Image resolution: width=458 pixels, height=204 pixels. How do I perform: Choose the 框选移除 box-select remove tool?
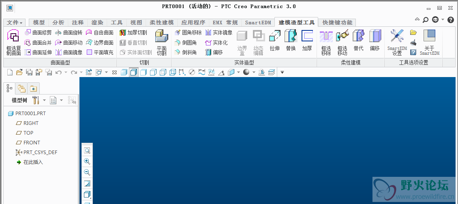pyautogui.click(x=326, y=43)
